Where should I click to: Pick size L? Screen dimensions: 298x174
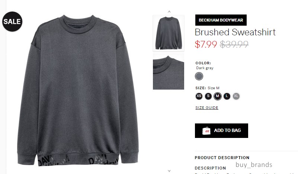(x=227, y=96)
